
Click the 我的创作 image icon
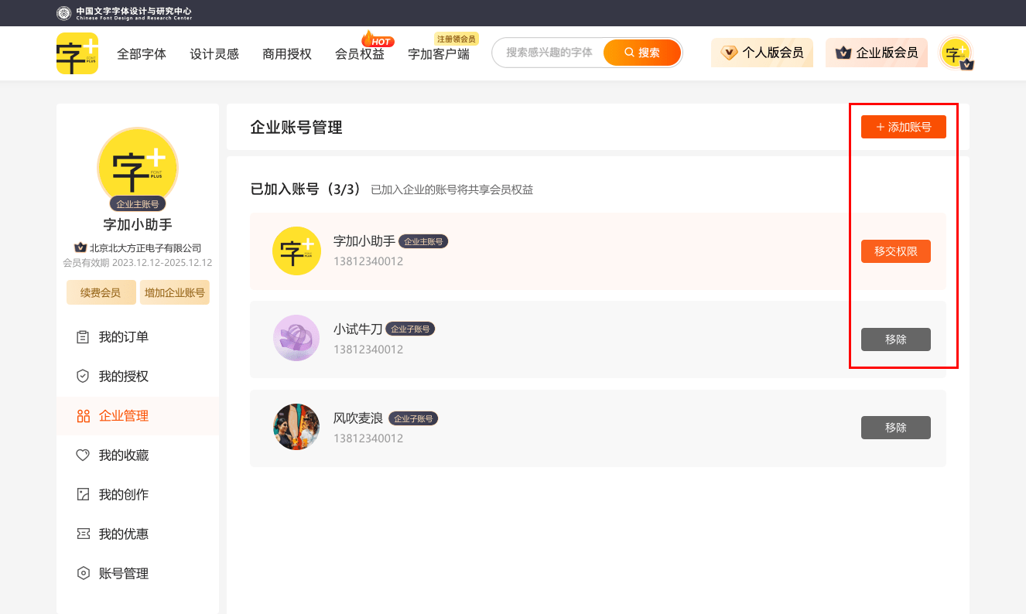(x=83, y=495)
